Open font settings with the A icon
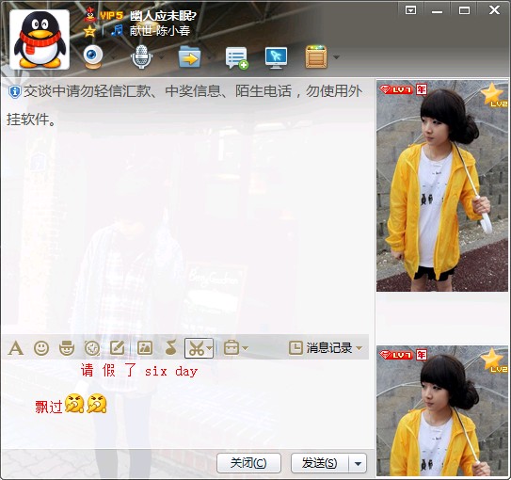The width and height of the screenshot is (511, 480). pyautogui.click(x=16, y=348)
